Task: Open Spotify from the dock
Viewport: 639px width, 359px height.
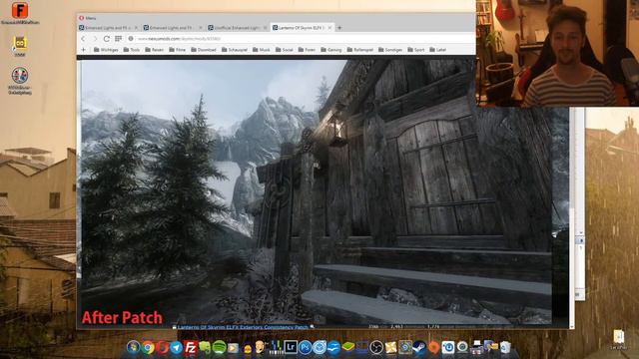Action: pos(219,347)
